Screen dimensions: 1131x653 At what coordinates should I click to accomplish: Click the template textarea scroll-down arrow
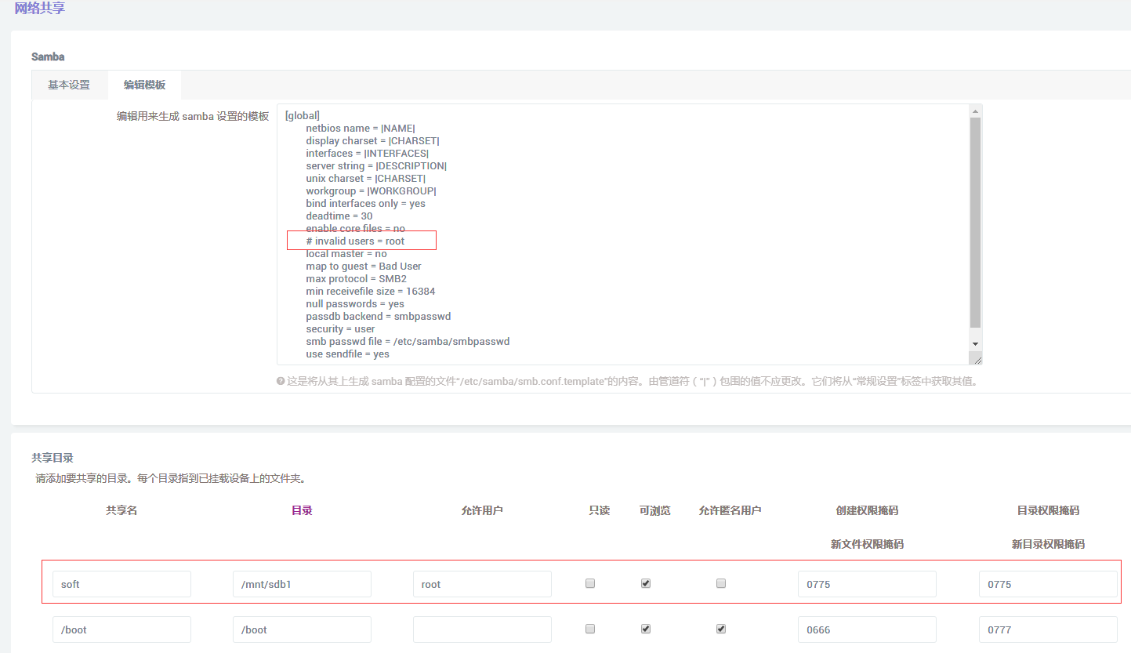pos(975,343)
